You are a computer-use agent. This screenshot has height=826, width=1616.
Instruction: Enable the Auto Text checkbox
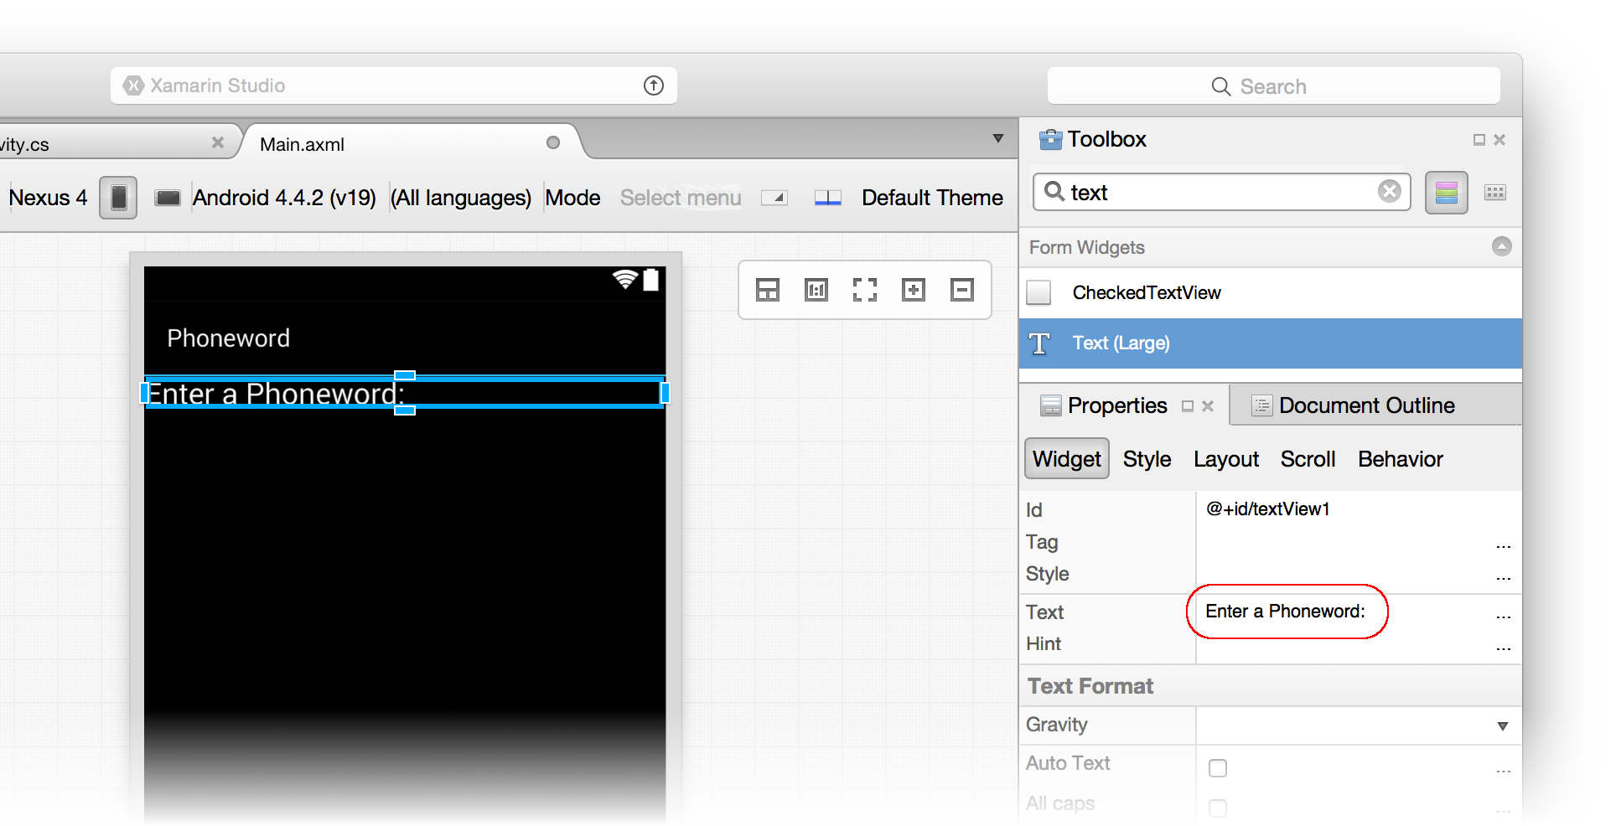(x=1218, y=768)
